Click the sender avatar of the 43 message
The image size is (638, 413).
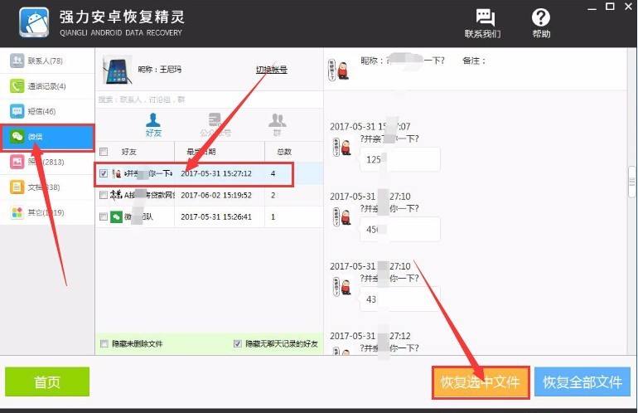pyautogui.click(x=341, y=286)
